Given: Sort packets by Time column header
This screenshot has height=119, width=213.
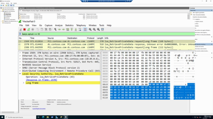Looking at the screenshot, I should coord(38,38).
